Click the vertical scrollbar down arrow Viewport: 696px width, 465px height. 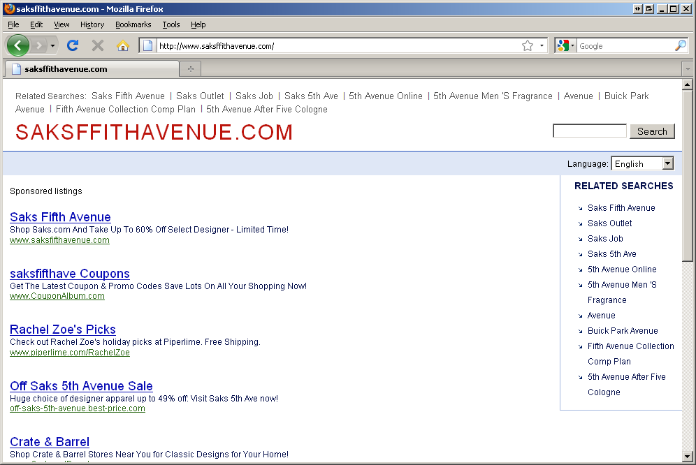pos(687,456)
